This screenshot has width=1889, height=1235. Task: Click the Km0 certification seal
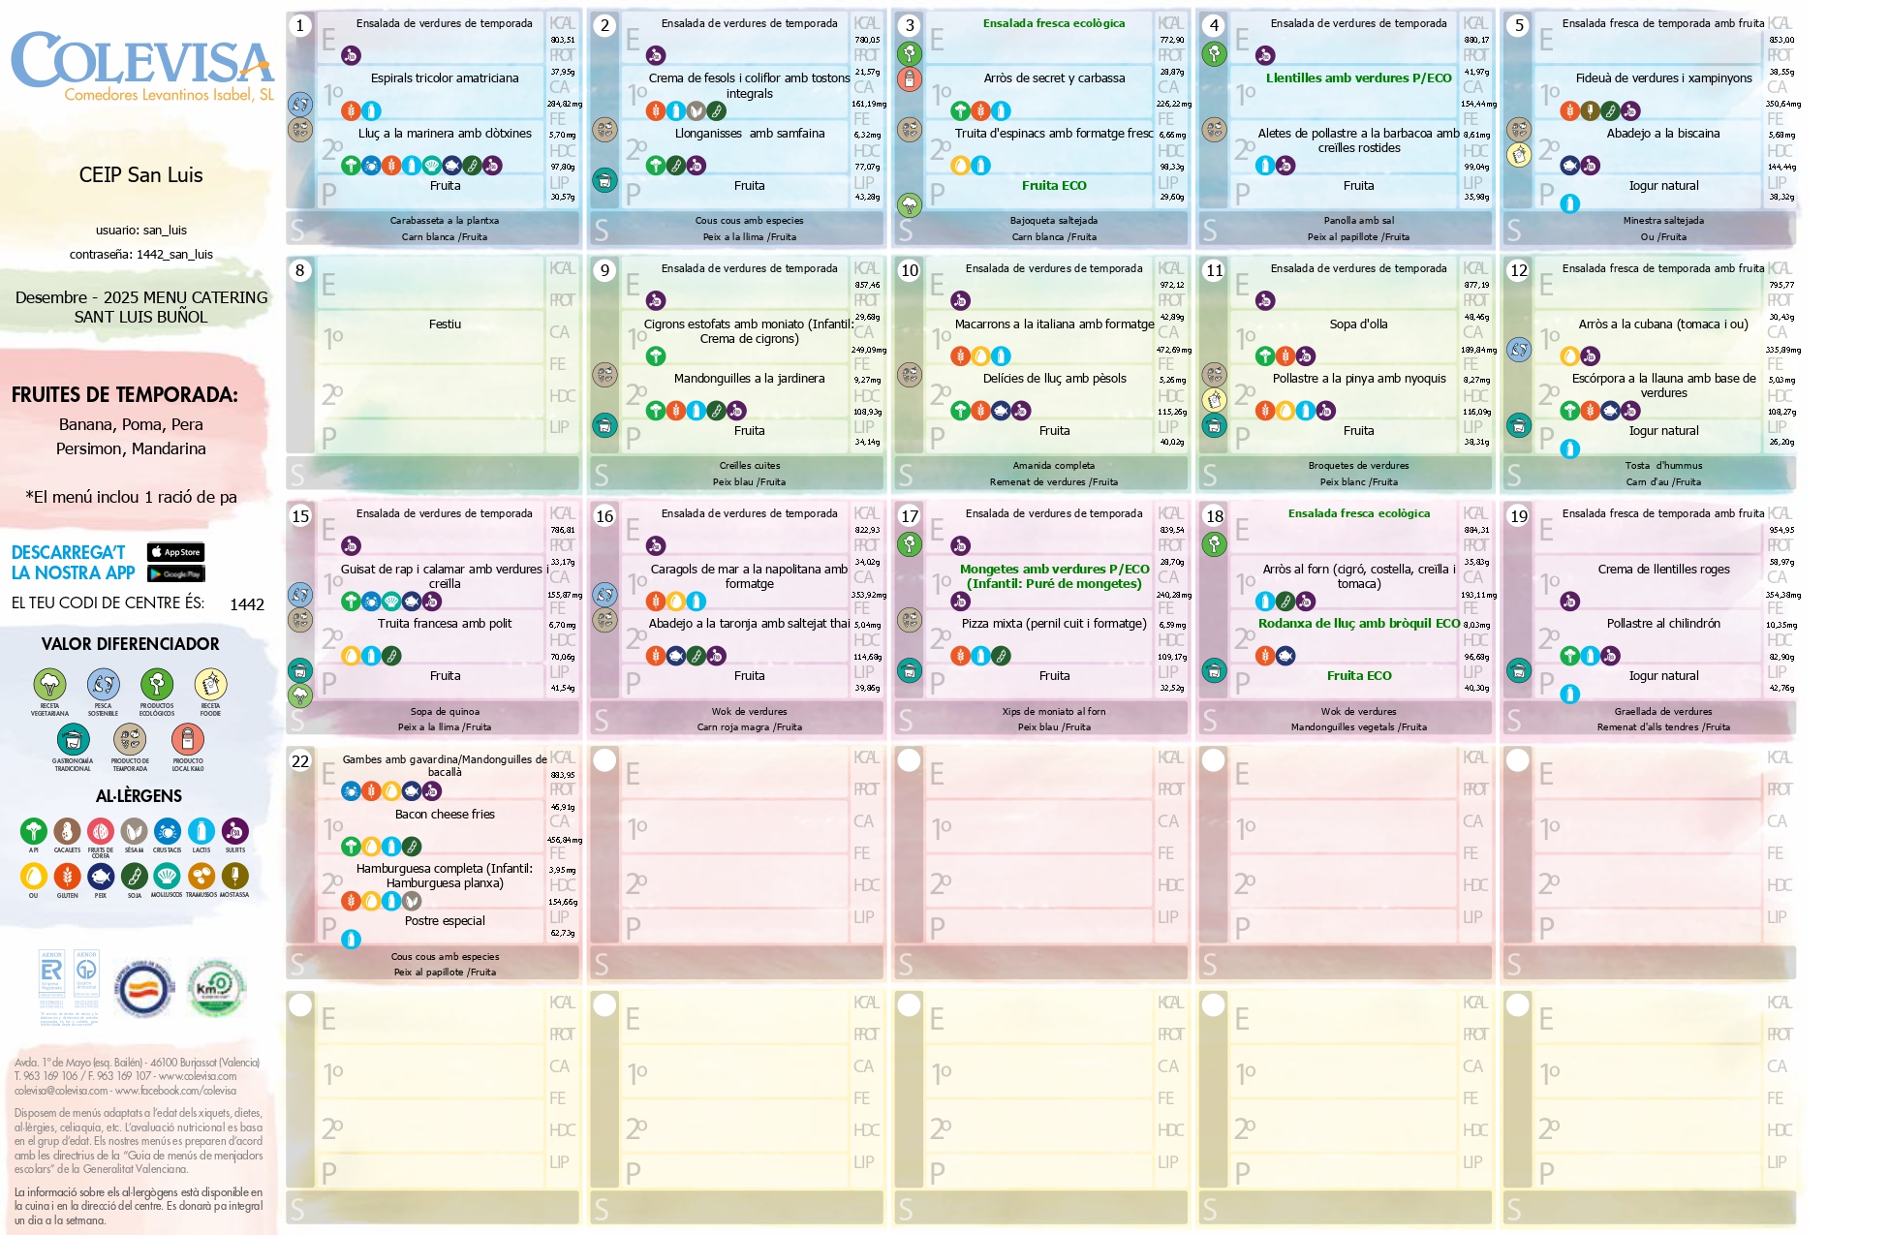click(215, 988)
